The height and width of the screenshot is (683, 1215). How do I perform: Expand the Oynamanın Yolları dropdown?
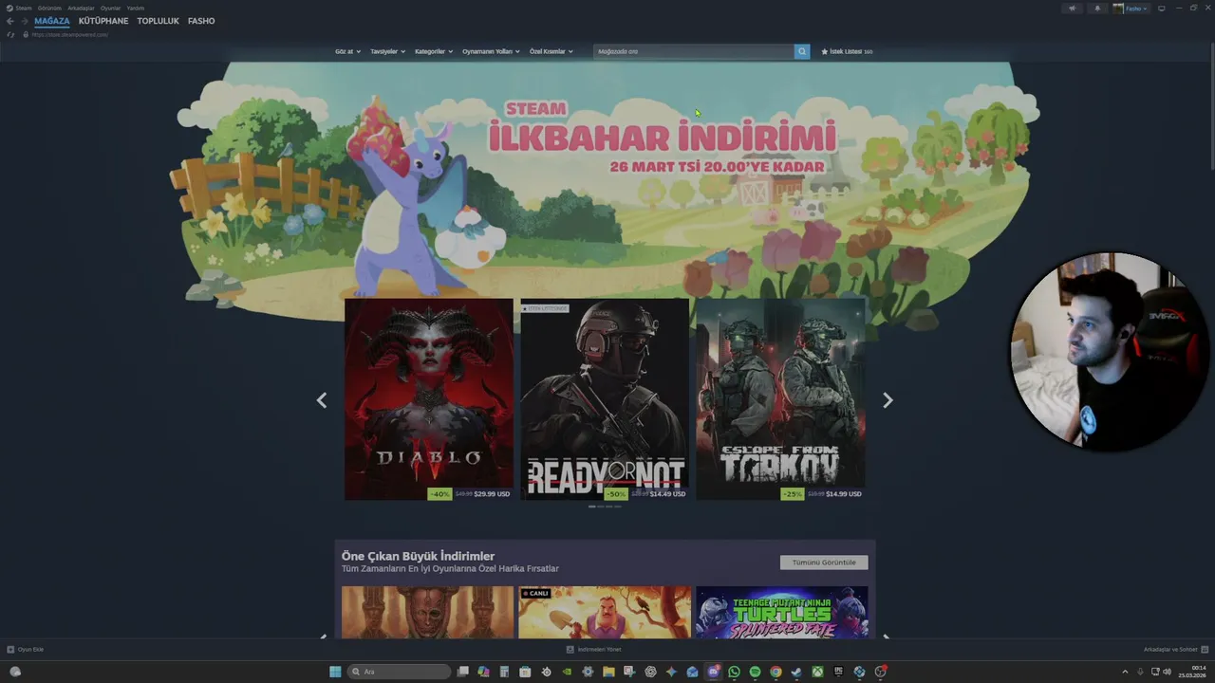491,51
